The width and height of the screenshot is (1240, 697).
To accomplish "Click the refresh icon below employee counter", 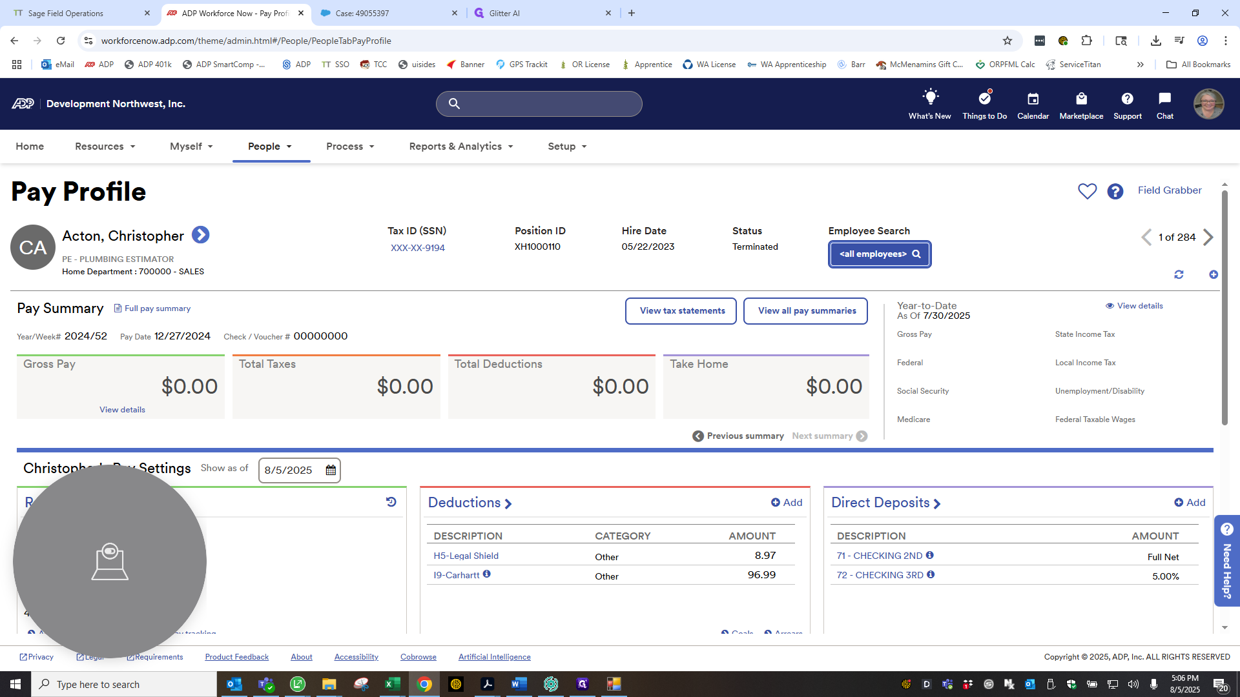I will [1179, 275].
